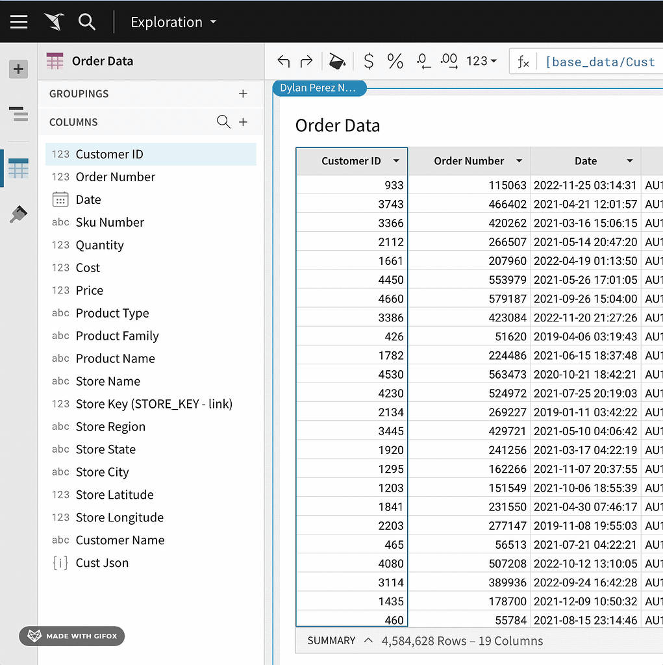Add a new column with the plus button
The image size is (663, 665).
click(x=243, y=121)
